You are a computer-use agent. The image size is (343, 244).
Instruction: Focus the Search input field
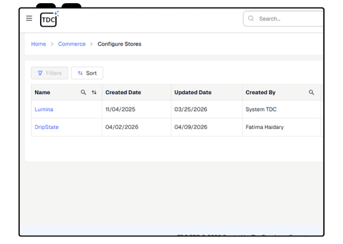(283, 19)
